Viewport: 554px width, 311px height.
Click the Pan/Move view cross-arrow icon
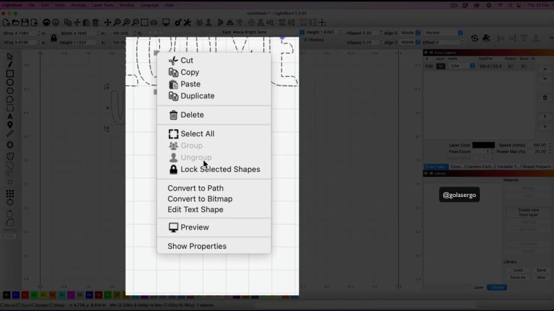tap(107, 22)
